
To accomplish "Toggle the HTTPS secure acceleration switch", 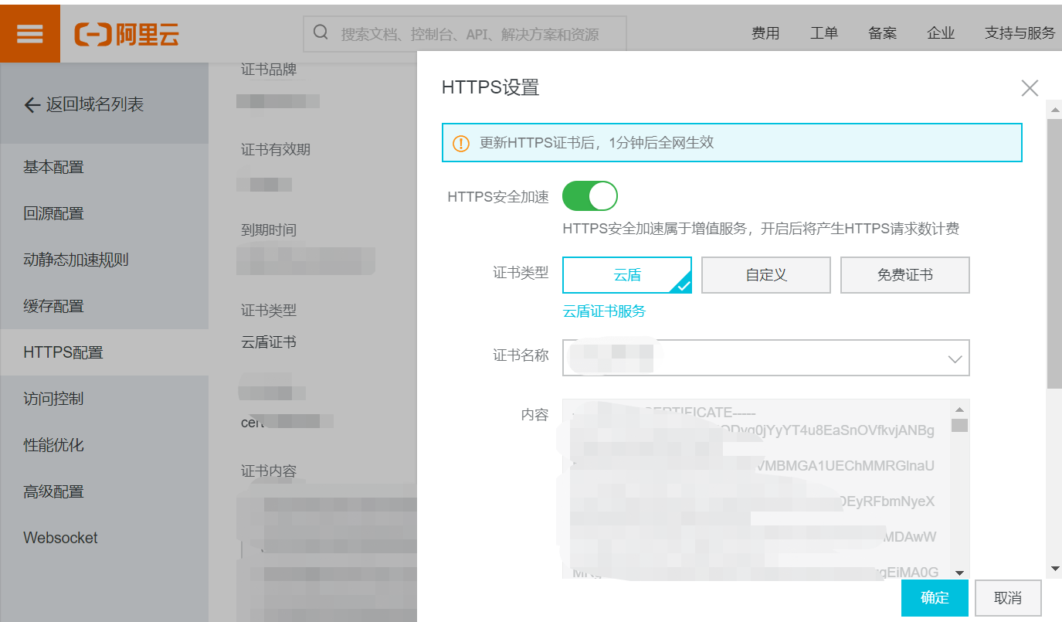I will tap(590, 196).
